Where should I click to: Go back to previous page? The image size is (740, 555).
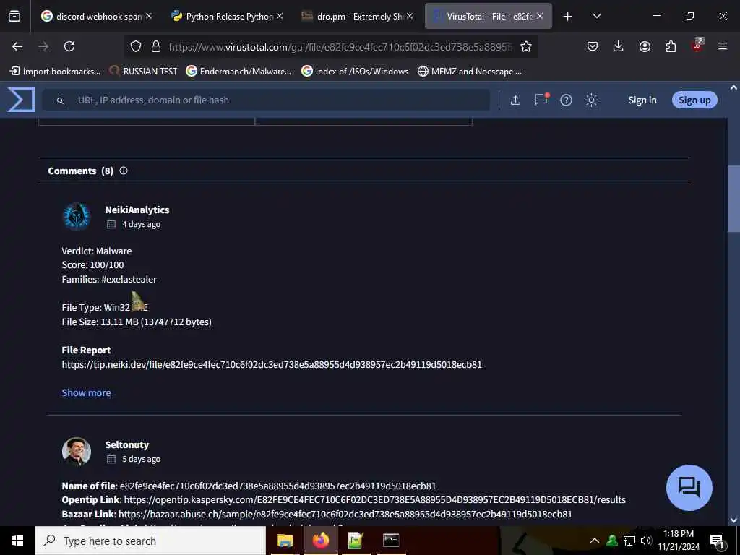click(17, 46)
